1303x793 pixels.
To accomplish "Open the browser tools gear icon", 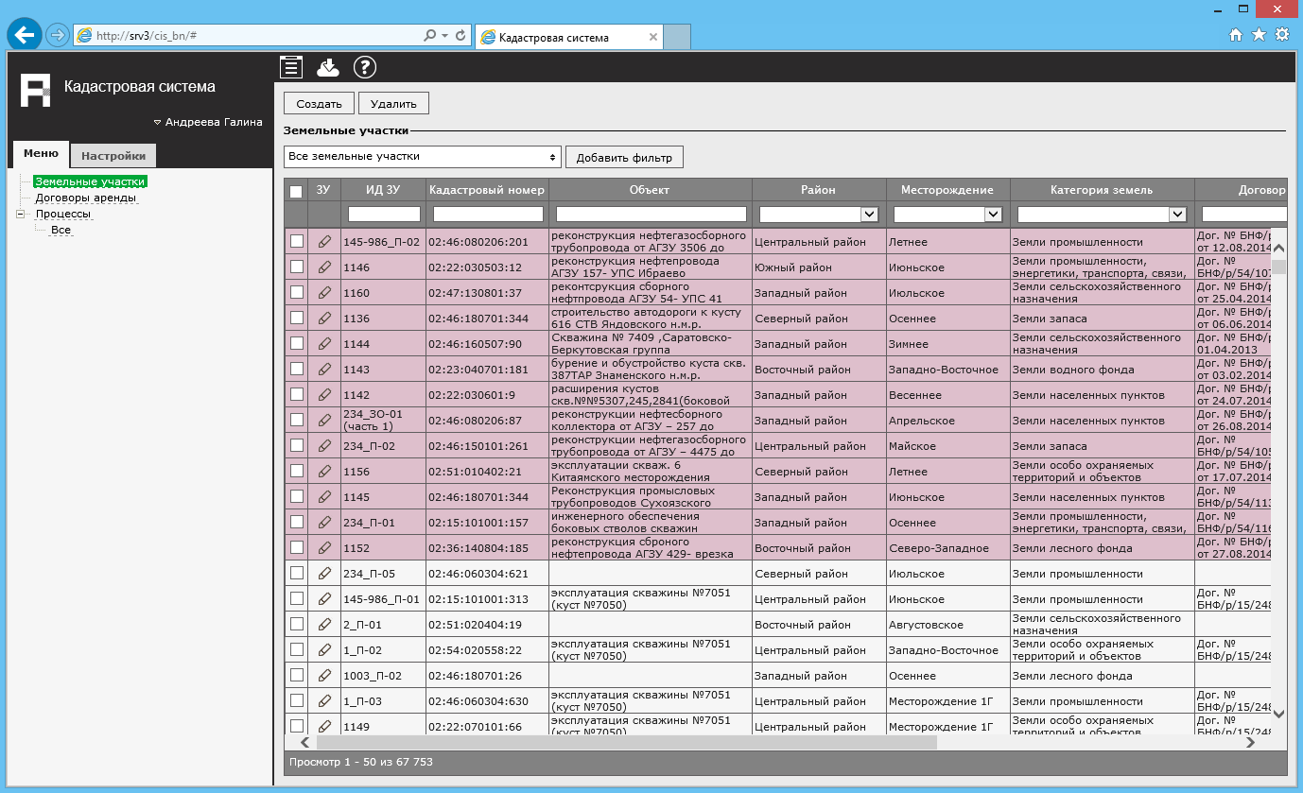I will [1282, 35].
